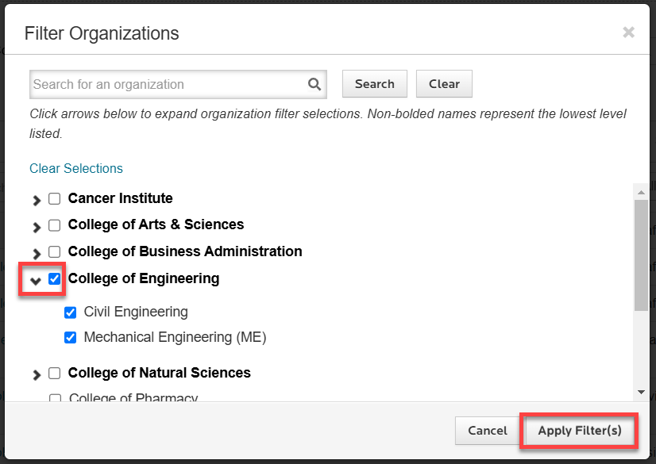The height and width of the screenshot is (464, 656).
Task: Check the Cancer Institute checkbox
Action: pos(55,199)
